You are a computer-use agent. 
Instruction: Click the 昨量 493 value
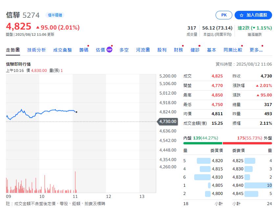(268, 114)
